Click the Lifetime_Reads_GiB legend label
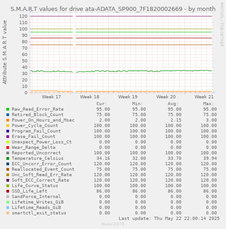Image resolution: width=226 pixels, height=229 pixels. pyautogui.click(x=36, y=208)
